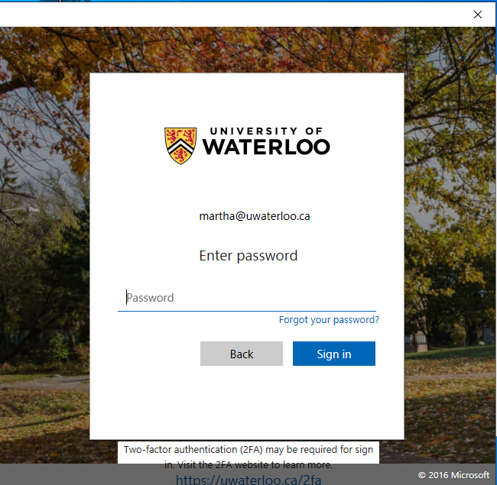
Task: Click the two-factor authentication notice's first line
Action: (248, 451)
